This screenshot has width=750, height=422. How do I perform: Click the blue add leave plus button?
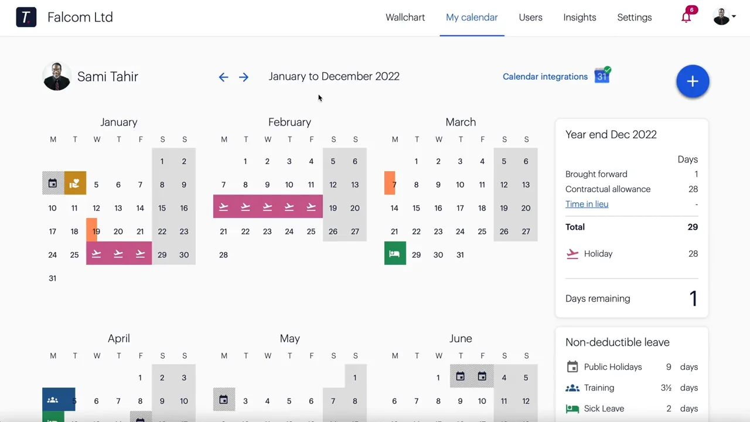coord(693,81)
